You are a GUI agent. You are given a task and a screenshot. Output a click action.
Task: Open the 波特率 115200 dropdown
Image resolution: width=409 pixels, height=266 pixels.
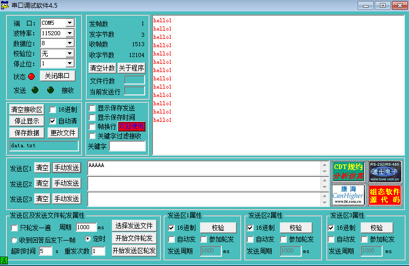click(x=69, y=33)
